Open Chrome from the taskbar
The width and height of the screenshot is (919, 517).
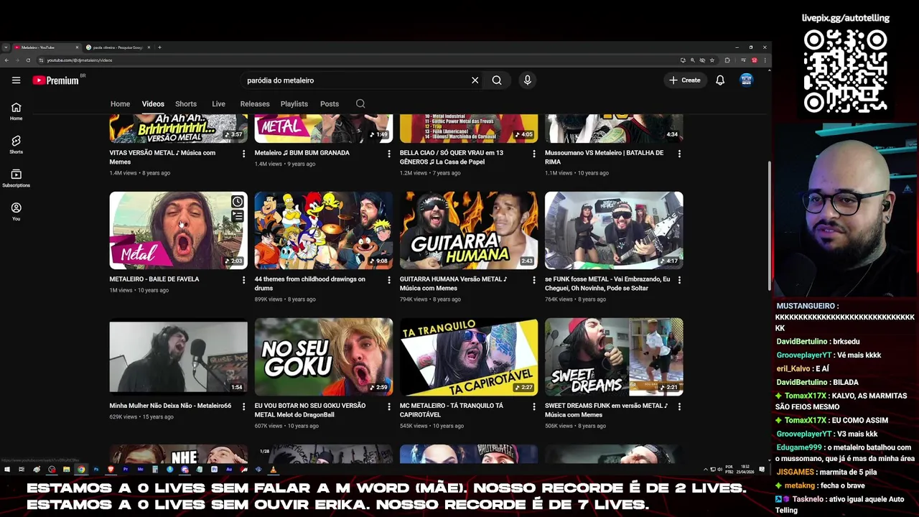81,470
